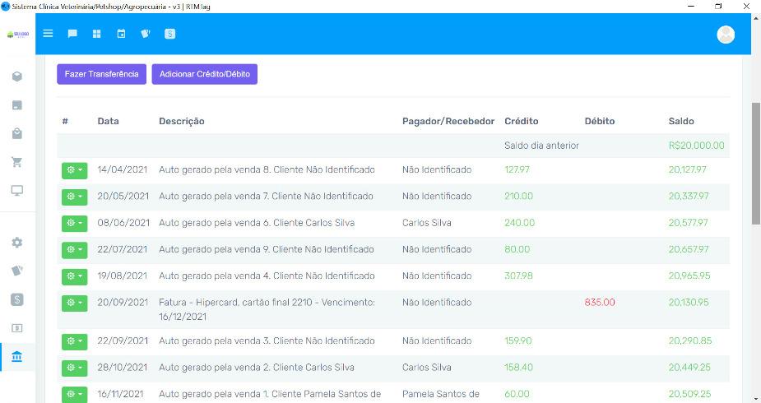Select the bank icon in sidebar

pyautogui.click(x=17, y=356)
